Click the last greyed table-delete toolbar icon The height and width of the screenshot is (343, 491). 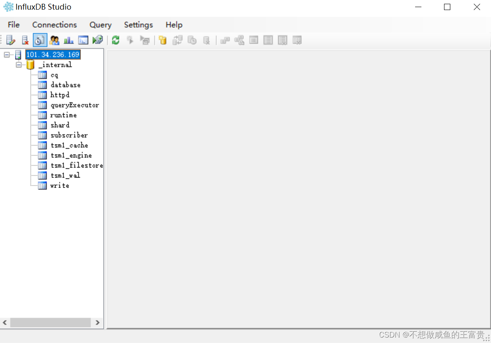coord(297,40)
